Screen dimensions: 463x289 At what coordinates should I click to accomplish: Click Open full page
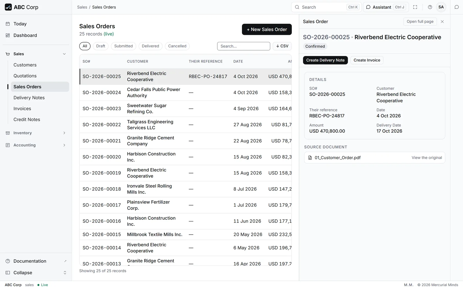coord(420,21)
